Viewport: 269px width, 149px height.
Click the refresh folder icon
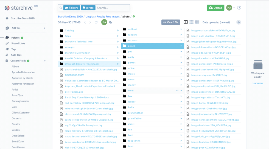tap(96, 22)
